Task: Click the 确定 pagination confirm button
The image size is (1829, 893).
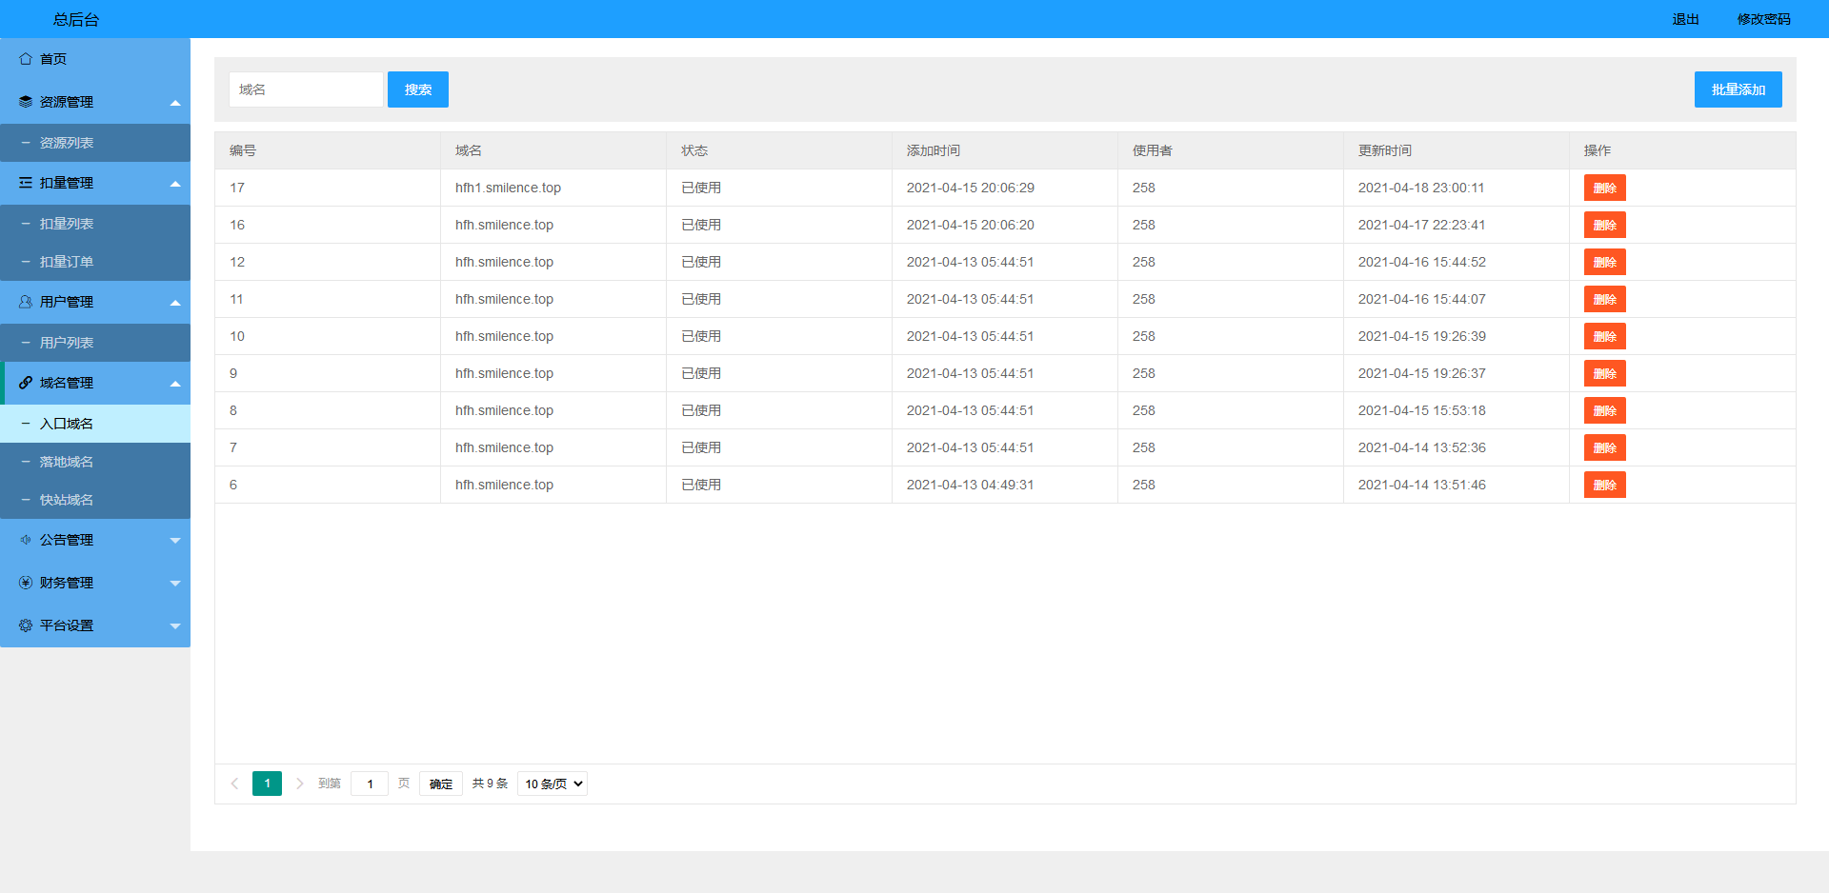Action: pos(440,784)
